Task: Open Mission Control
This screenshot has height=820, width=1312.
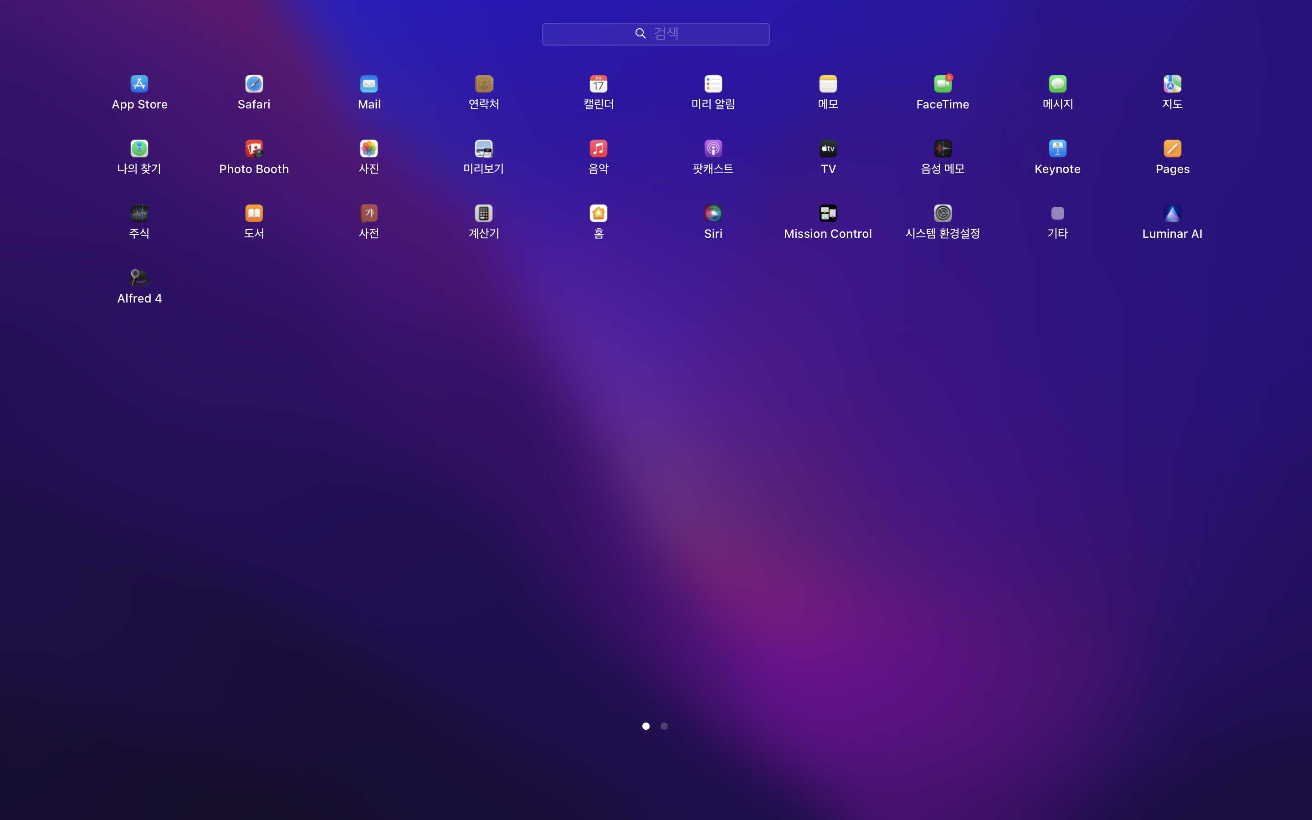Action: pos(828,213)
